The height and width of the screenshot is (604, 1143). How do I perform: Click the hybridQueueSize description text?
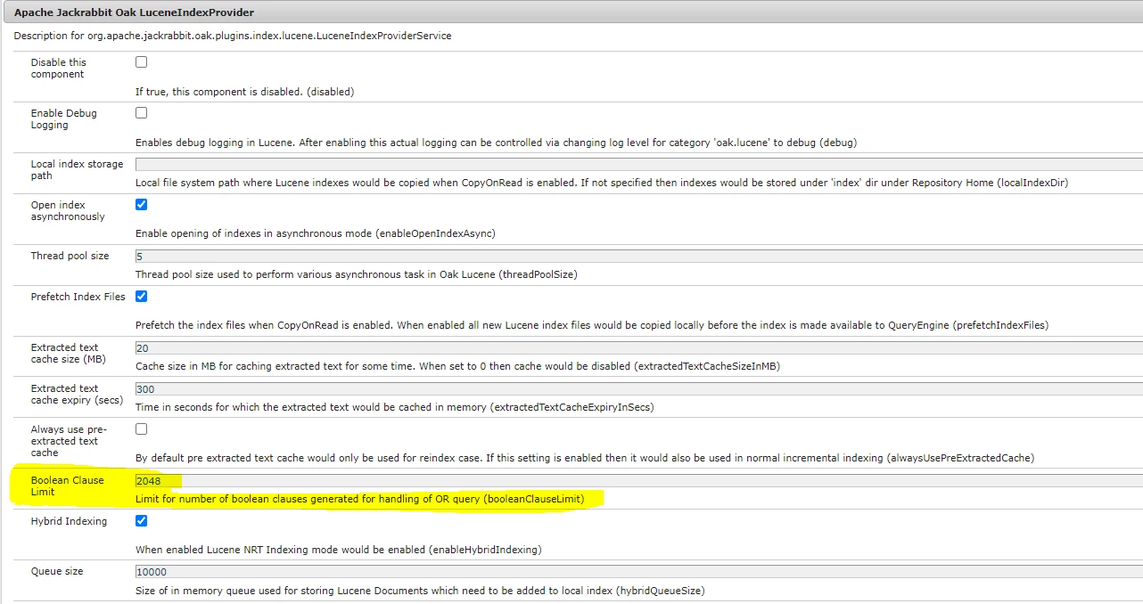point(420,591)
